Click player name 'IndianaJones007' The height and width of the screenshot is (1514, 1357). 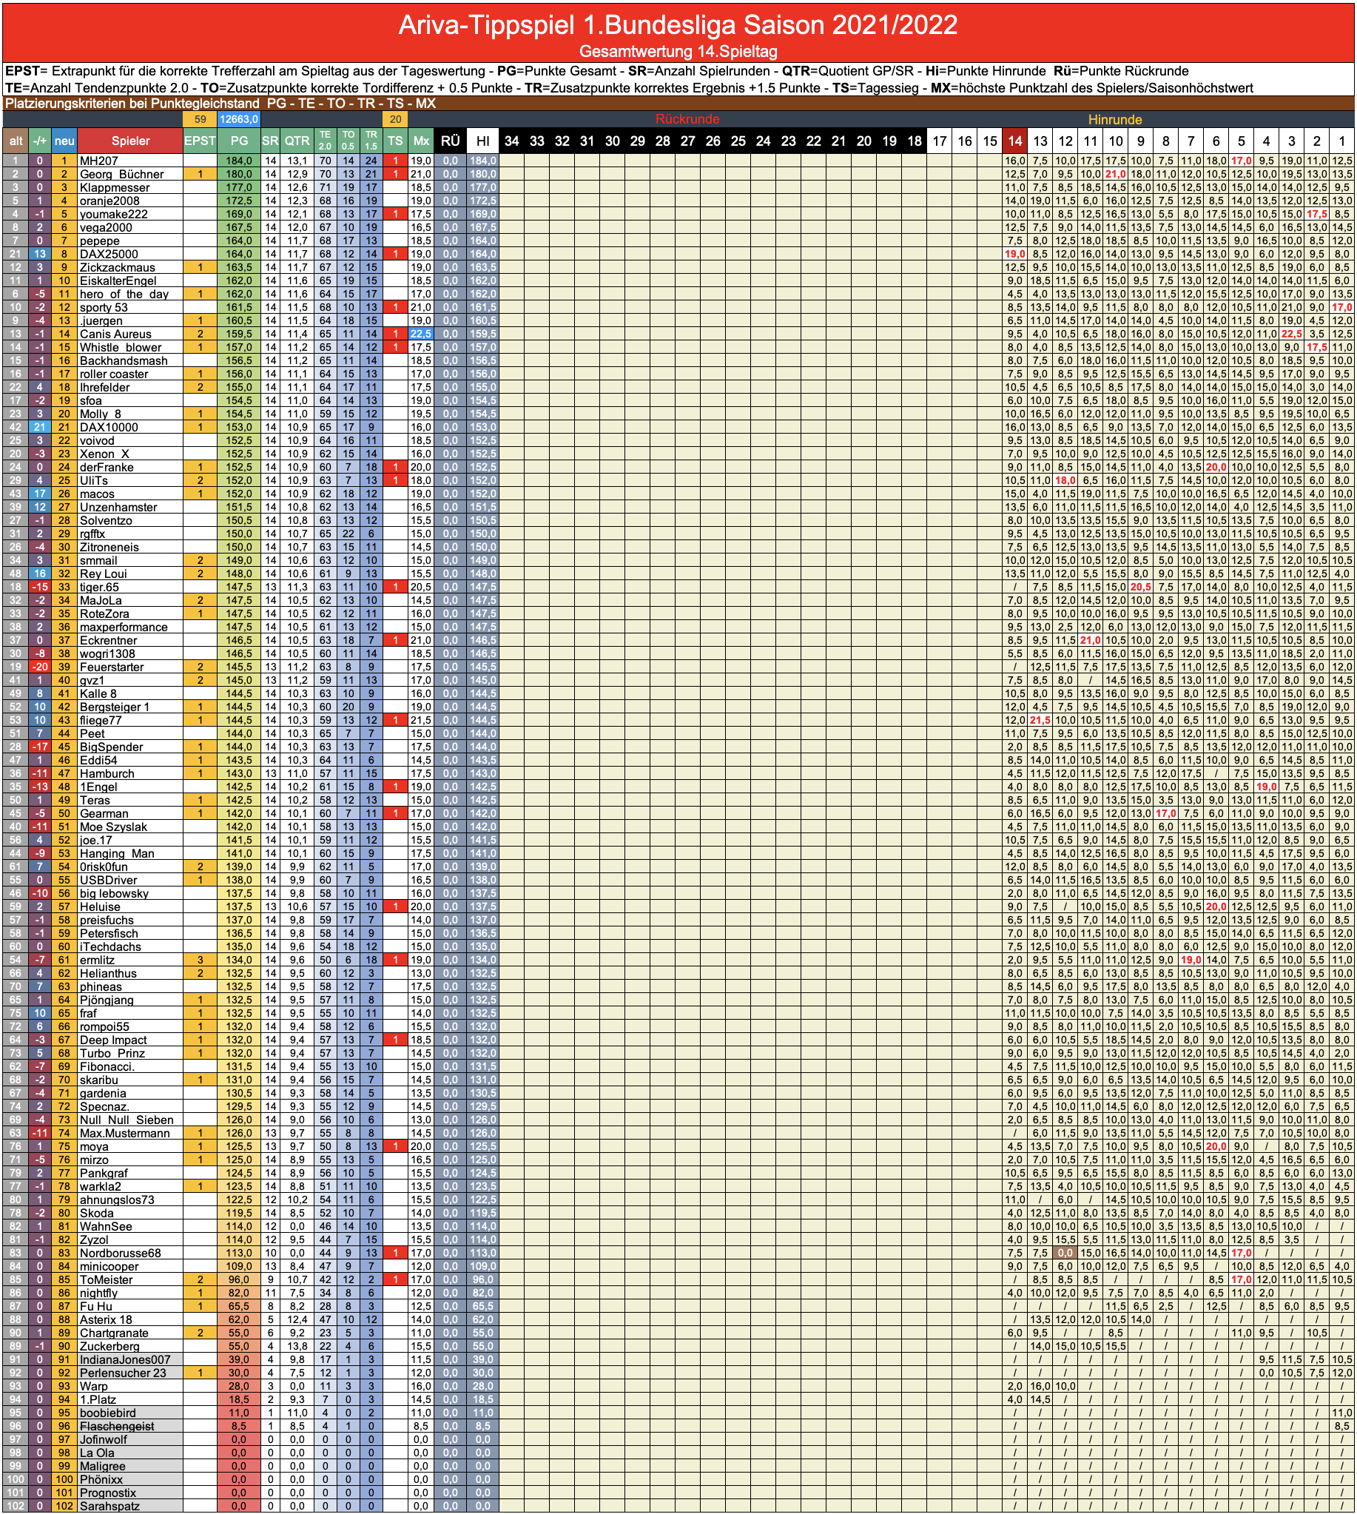(x=125, y=1359)
